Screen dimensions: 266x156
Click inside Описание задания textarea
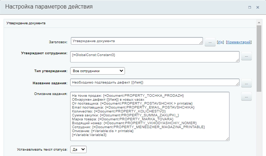click(x=150, y=116)
